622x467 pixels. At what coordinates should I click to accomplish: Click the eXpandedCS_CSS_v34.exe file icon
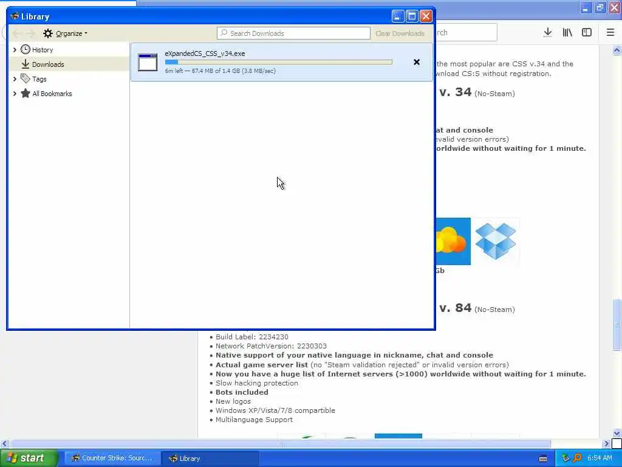148,63
